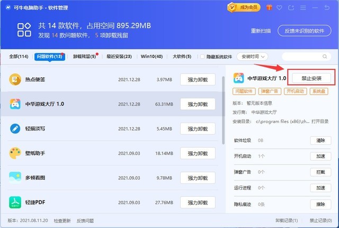Open the 卸载残留(5) tab
The width and height of the screenshot is (339, 228).
click(x=84, y=57)
